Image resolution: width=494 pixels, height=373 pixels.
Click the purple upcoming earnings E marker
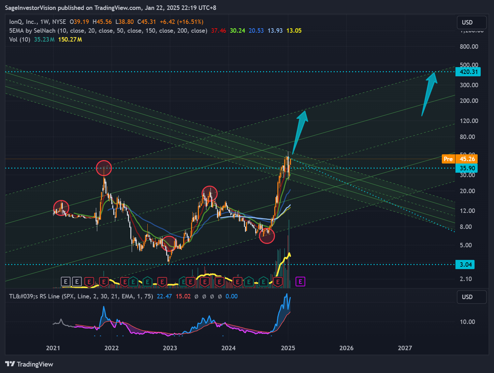(300, 281)
